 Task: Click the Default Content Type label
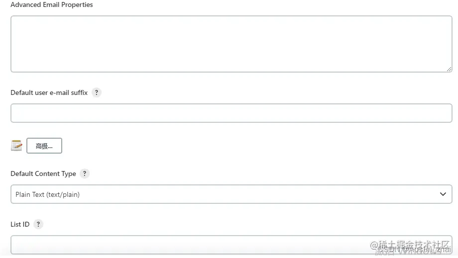[x=43, y=174]
